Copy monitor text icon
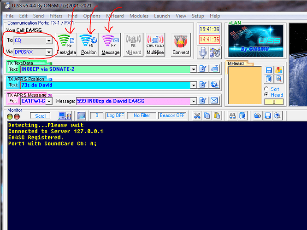Image resolution: width=307 pixels, height=230 pixels. click(x=207, y=115)
